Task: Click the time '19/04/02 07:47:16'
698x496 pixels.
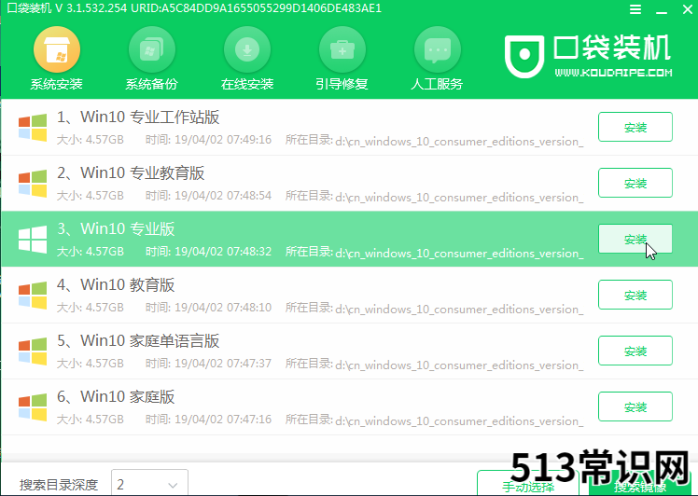Action: pyautogui.click(x=223, y=419)
